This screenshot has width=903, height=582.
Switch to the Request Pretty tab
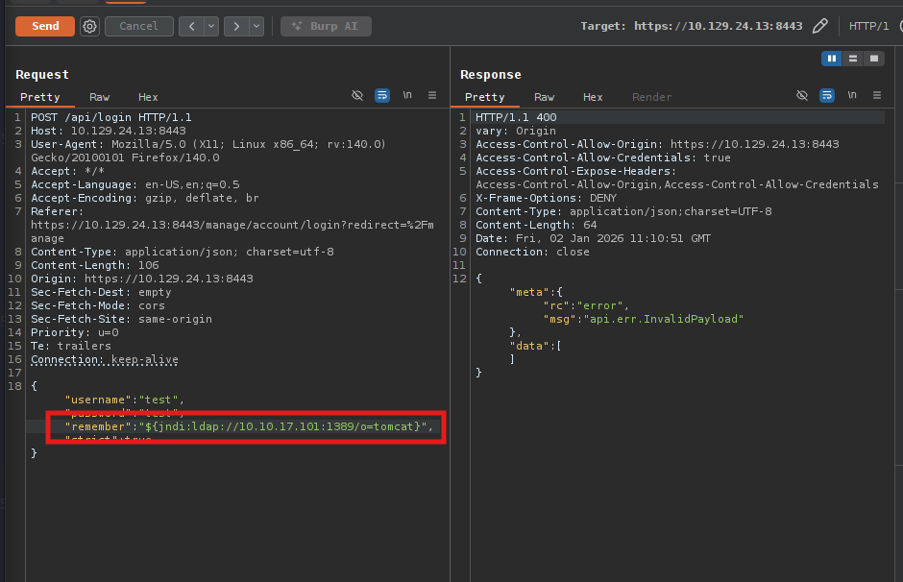[39, 97]
